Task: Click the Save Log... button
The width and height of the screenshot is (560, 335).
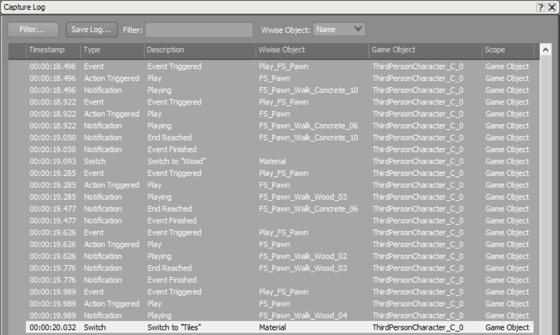Action: 91,29
